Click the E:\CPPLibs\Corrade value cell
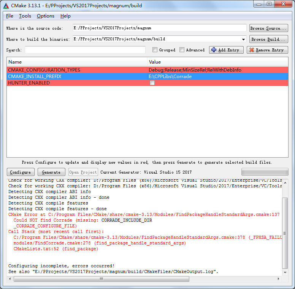The image size is (295, 289). click(x=170, y=76)
